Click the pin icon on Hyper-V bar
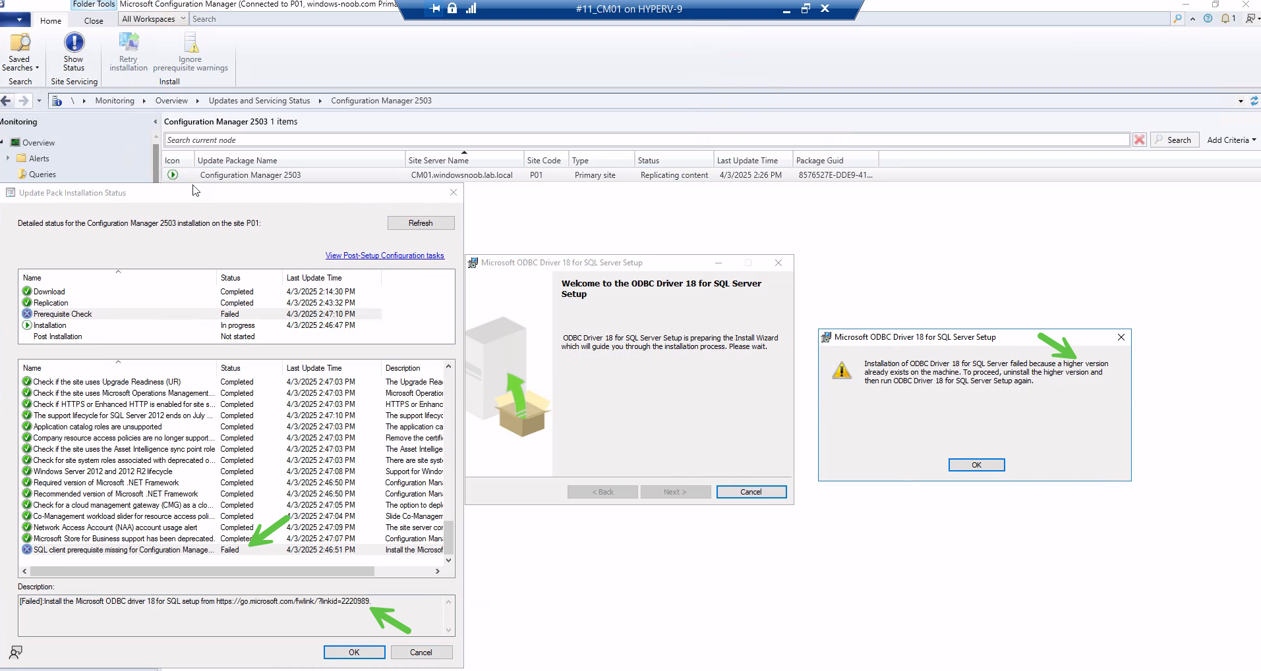This screenshot has width=1261, height=671. pyautogui.click(x=435, y=9)
